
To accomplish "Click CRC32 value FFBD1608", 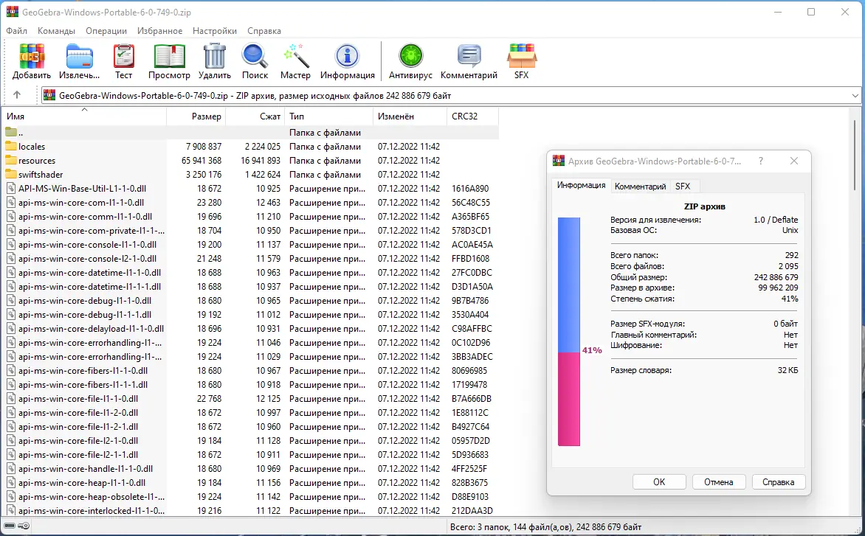I will tap(471, 258).
